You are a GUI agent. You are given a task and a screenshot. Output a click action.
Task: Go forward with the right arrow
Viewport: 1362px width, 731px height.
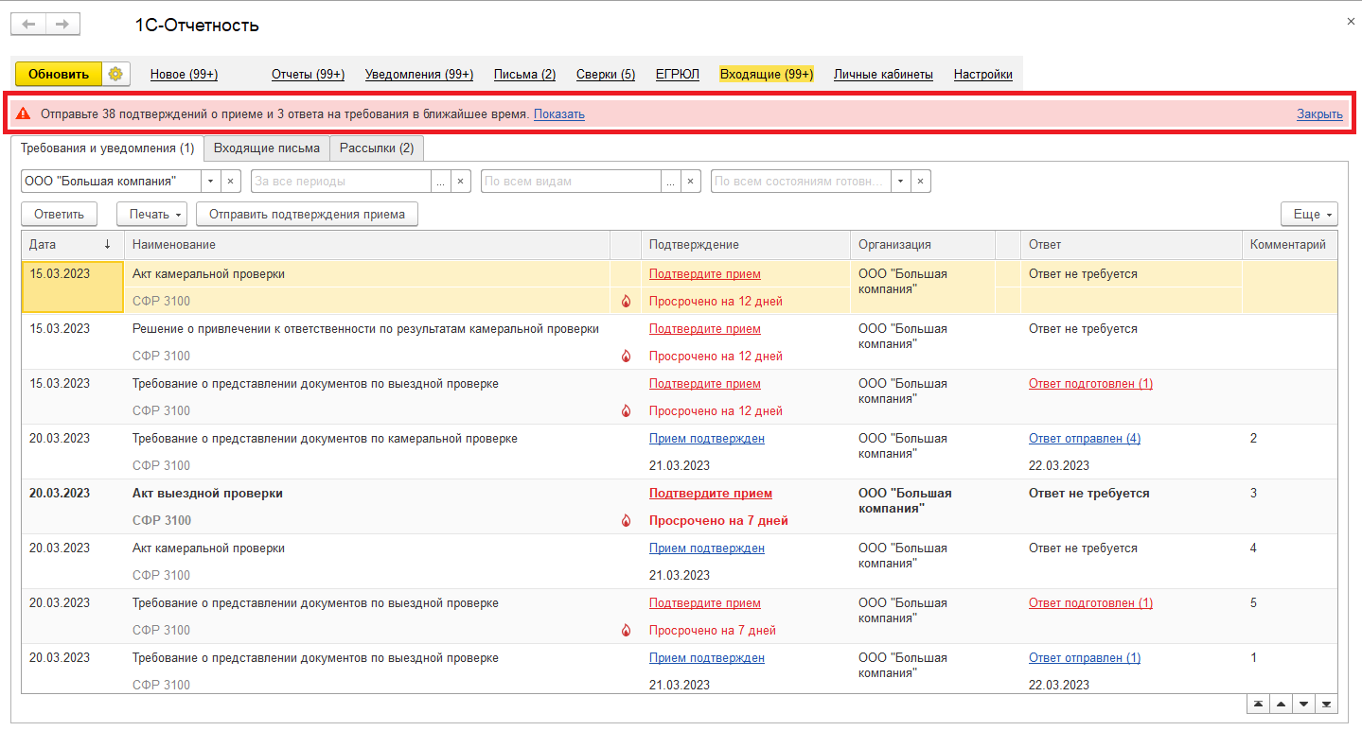62,25
